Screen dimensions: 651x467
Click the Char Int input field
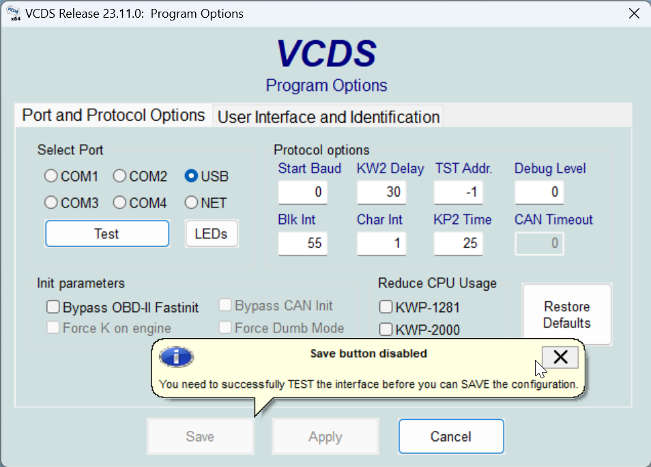[x=381, y=243]
